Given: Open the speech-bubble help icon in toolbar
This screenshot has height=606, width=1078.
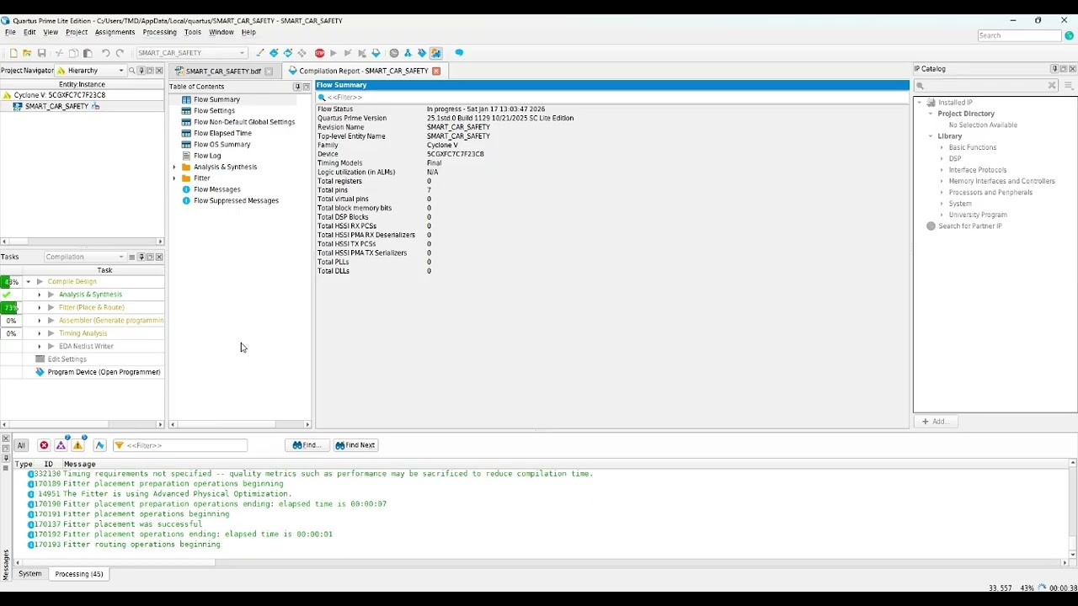Looking at the screenshot, I should point(459,52).
